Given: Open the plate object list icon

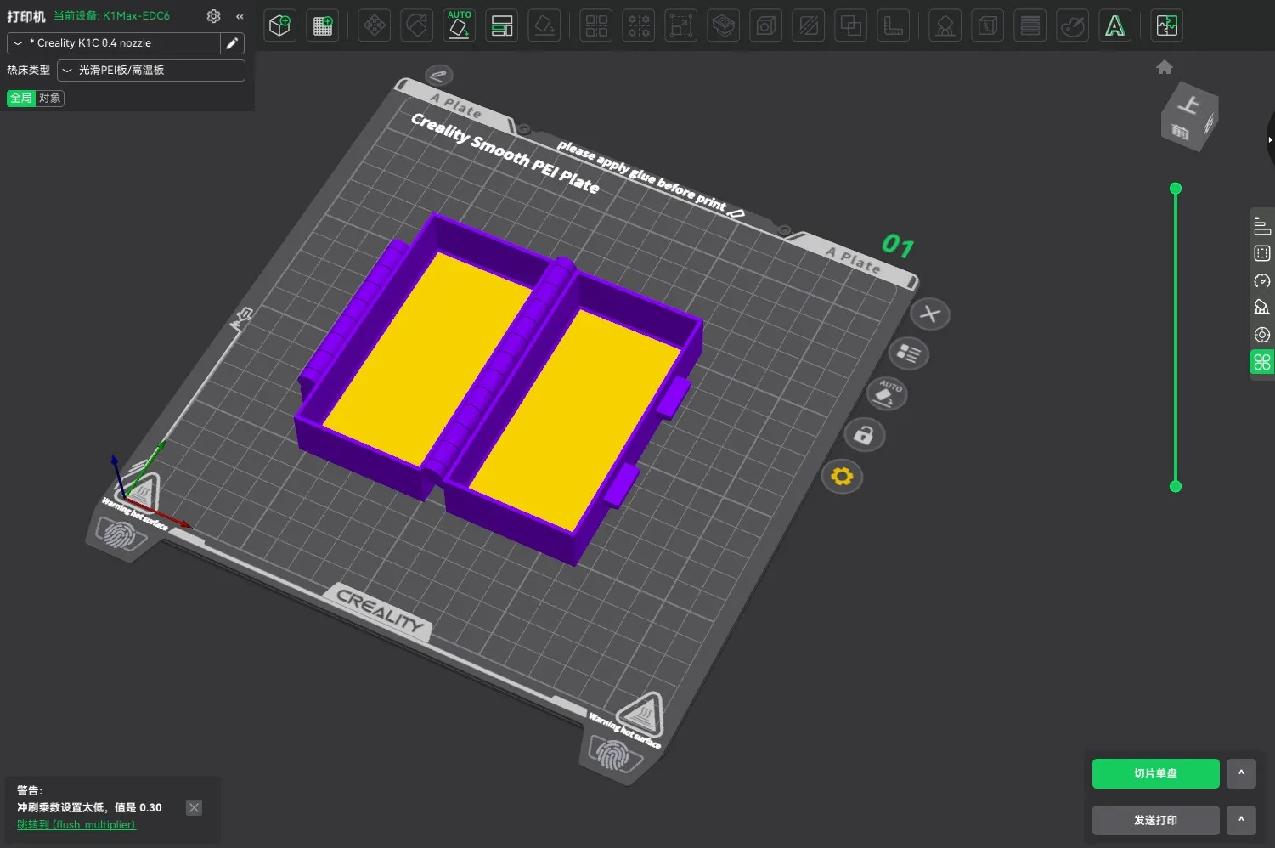Looking at the screenshot, I should [908, 353].
